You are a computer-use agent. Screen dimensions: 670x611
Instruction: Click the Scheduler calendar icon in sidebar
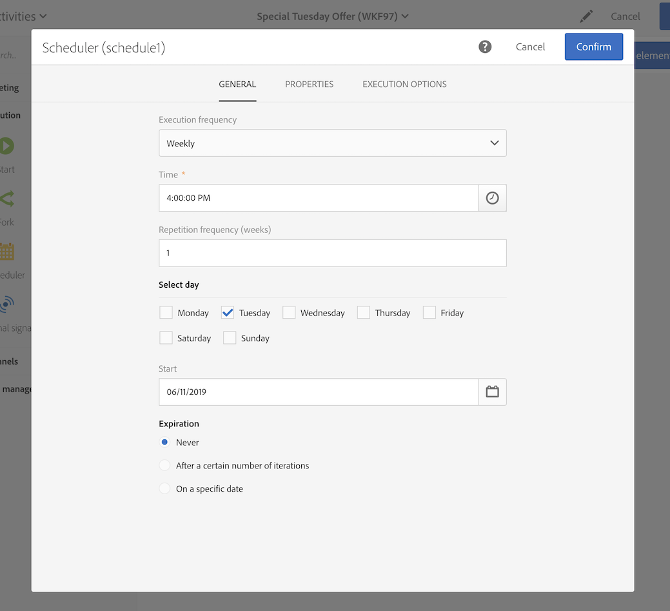[7, 252]
